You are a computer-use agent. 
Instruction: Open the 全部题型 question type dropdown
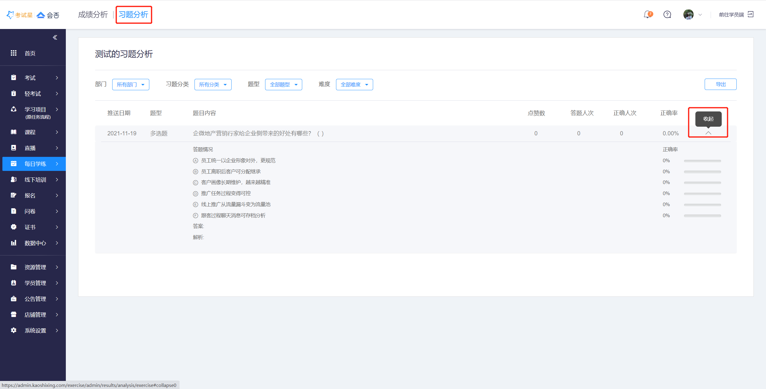[x=283, y=85]
